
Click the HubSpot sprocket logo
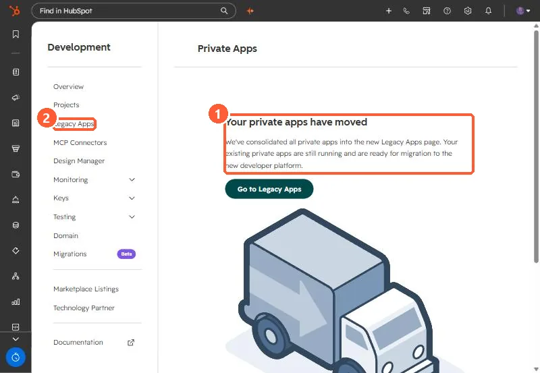pos(14,11)
